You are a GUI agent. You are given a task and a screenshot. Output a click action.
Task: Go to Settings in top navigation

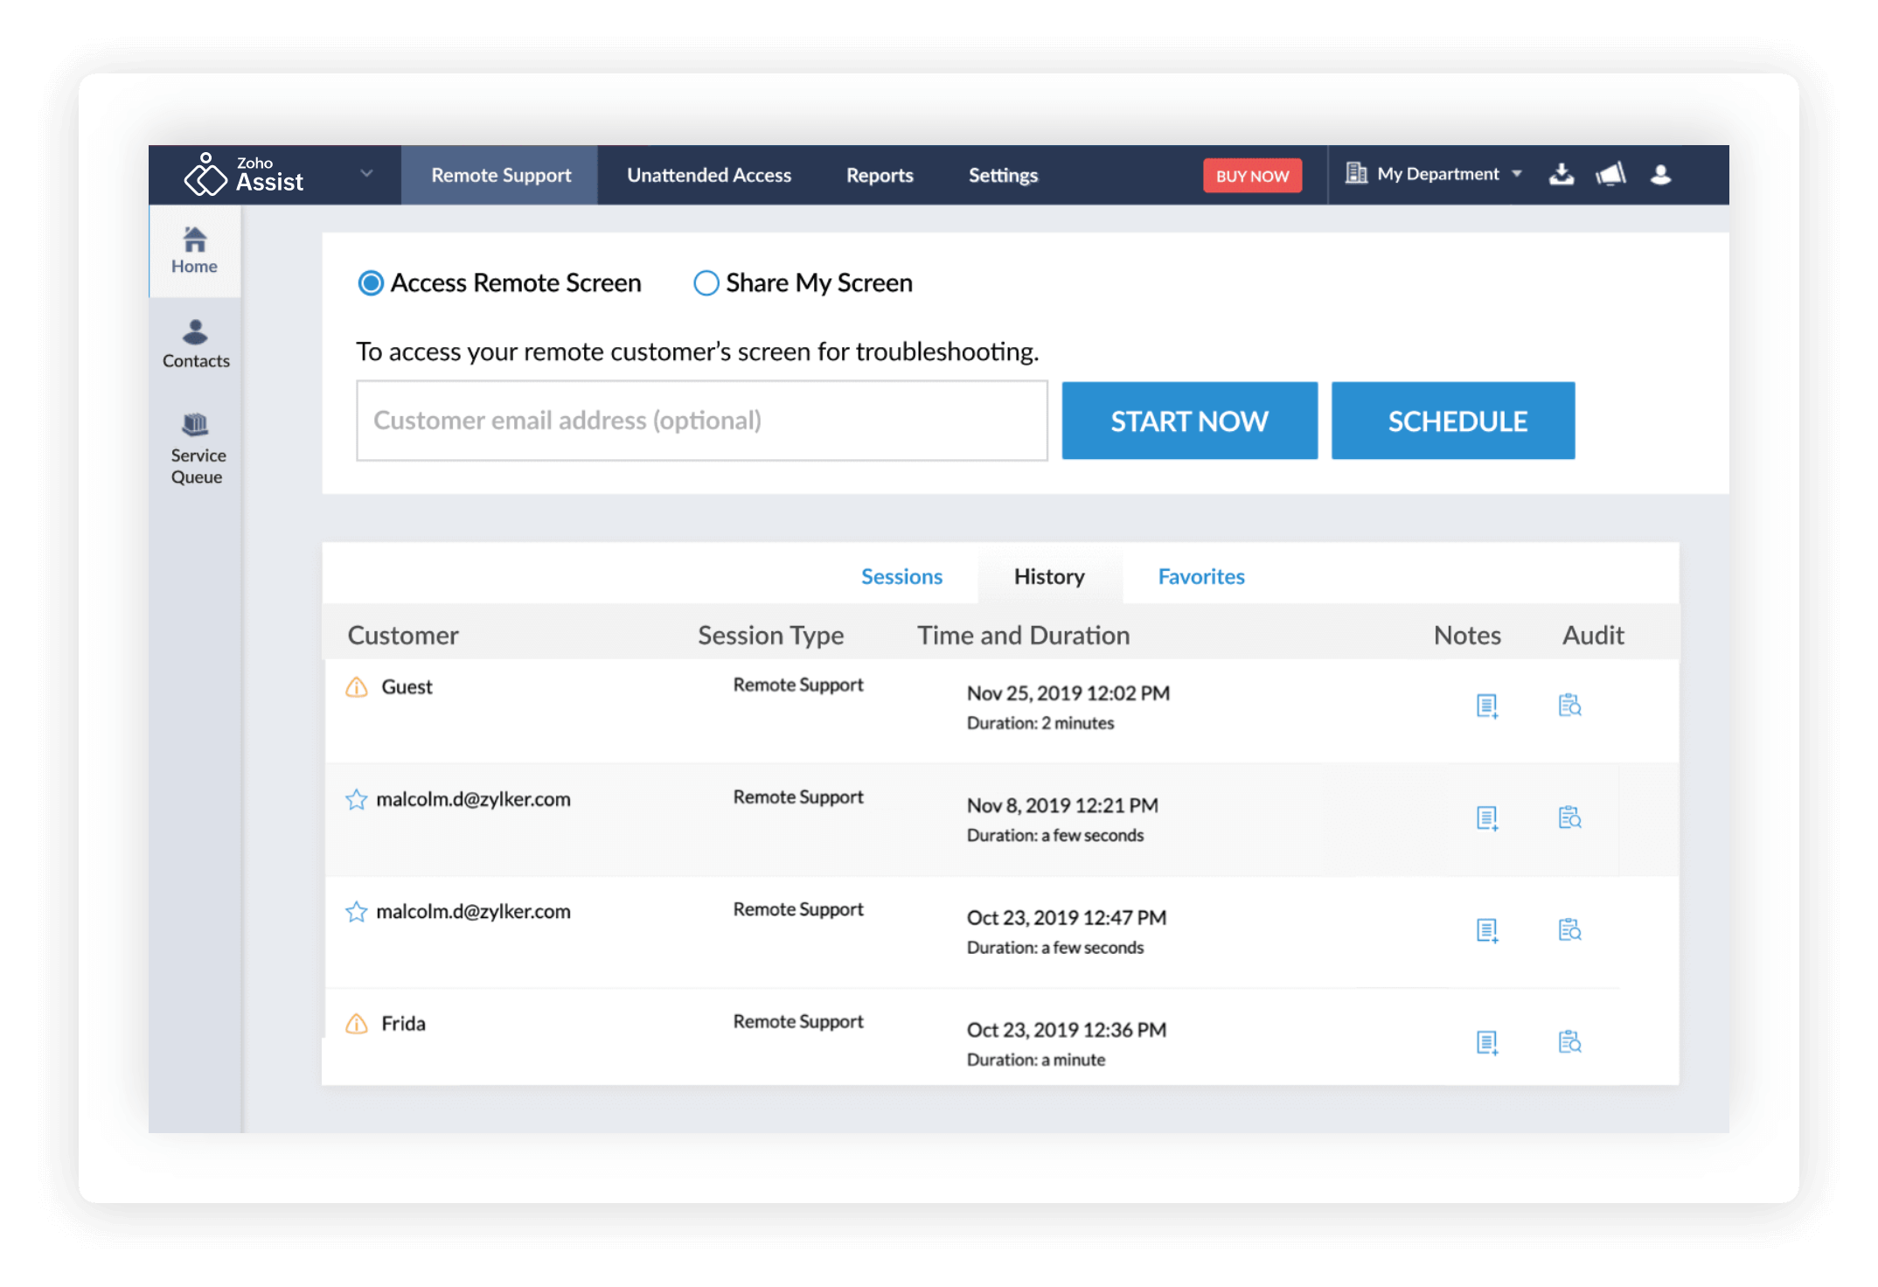coord(1003,175)
